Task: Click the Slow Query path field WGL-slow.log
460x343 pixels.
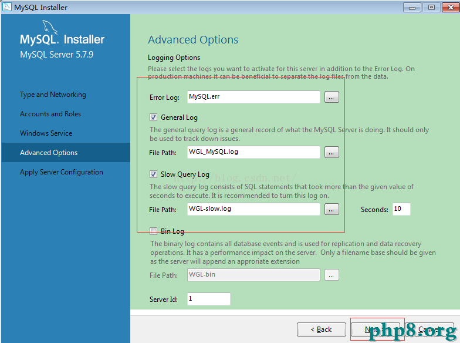Action: [x=253, y=209]
